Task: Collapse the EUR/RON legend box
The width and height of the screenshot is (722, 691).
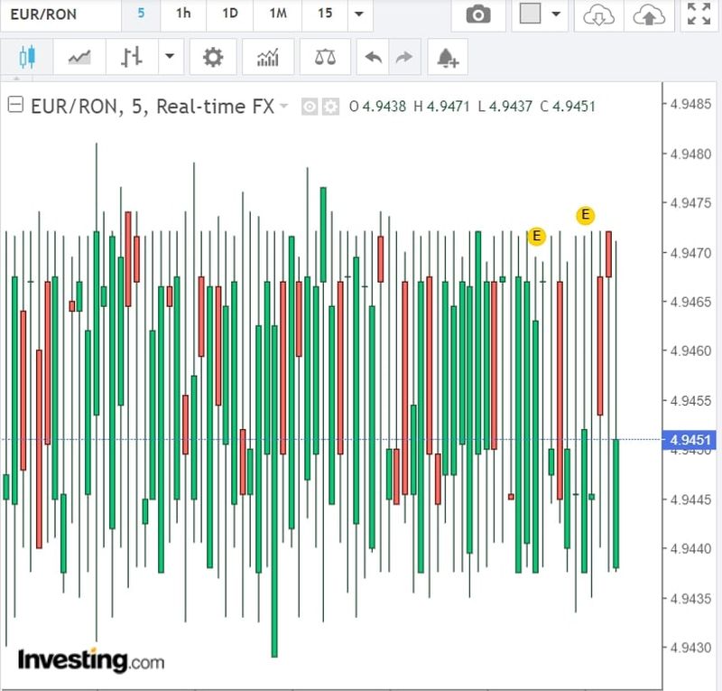Action: coord(15,106)
